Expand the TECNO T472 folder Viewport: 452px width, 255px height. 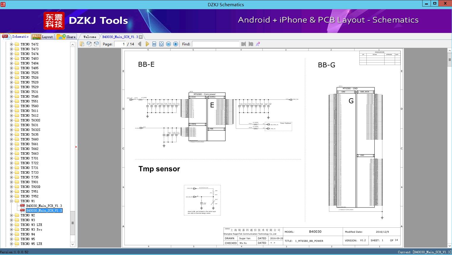click(x=11, y=44)
